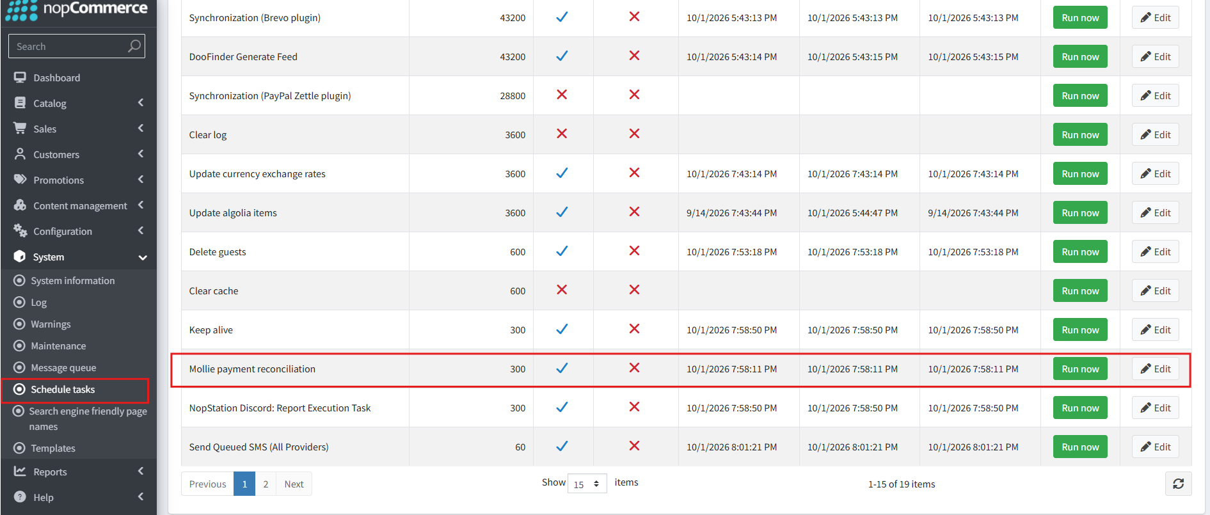Expand the Reports menu chevron
The height and width of the screenshot is (515, 1210).
point(141,471)
